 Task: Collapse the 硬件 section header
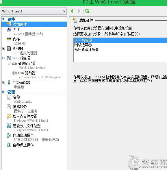pyautogui.click(x=3, y=19)
